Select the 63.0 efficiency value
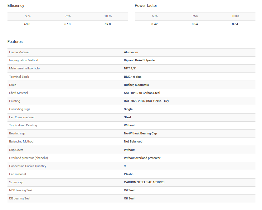 coord(27,24)
